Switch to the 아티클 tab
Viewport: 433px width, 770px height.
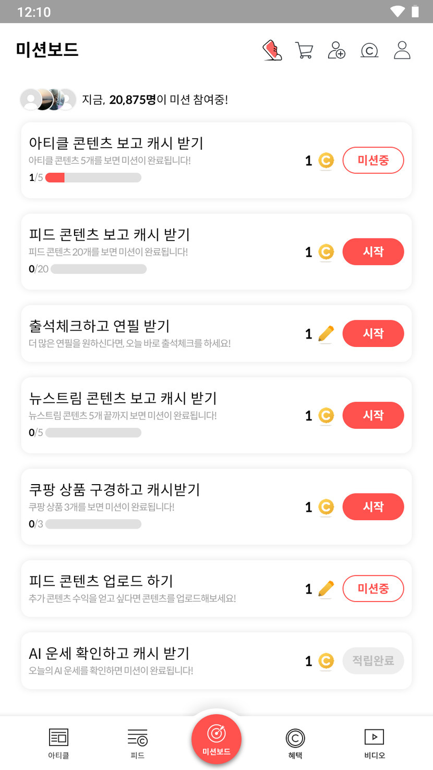(58, 743)
